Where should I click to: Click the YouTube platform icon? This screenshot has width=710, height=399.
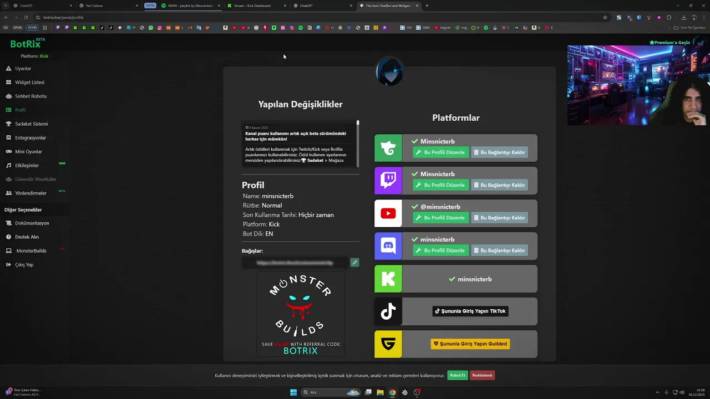pyautogui.click(x=388, y=213)
